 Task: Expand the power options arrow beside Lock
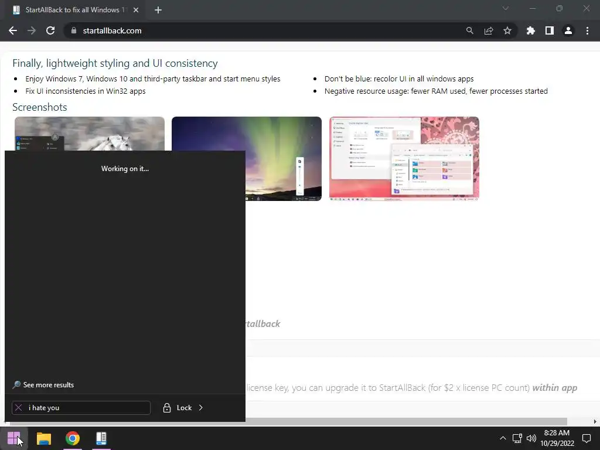pos(200,408)
